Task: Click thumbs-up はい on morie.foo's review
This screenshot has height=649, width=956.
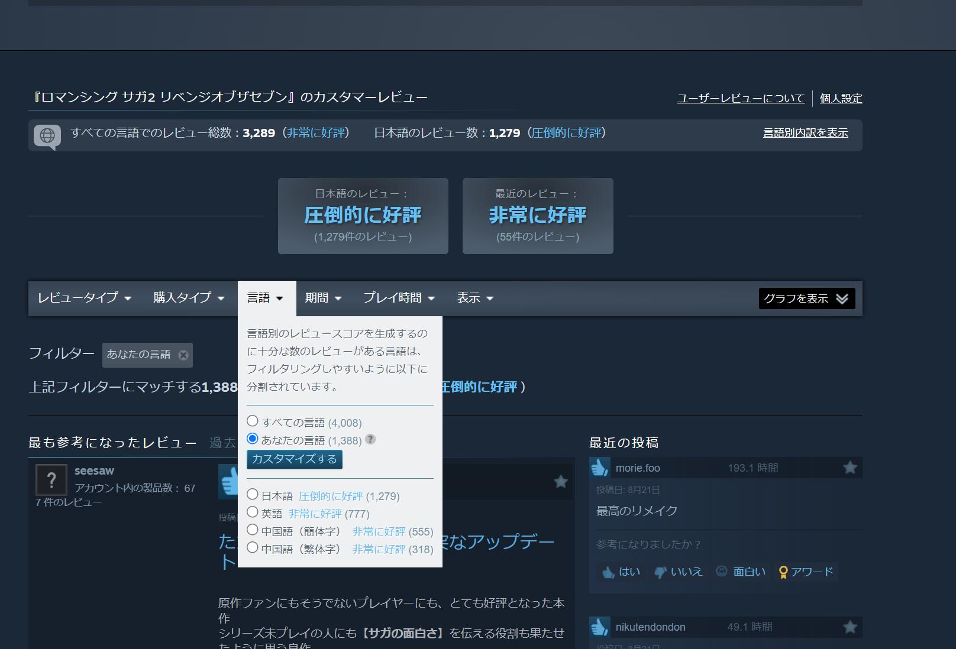Action: click(x=621, y=572)
